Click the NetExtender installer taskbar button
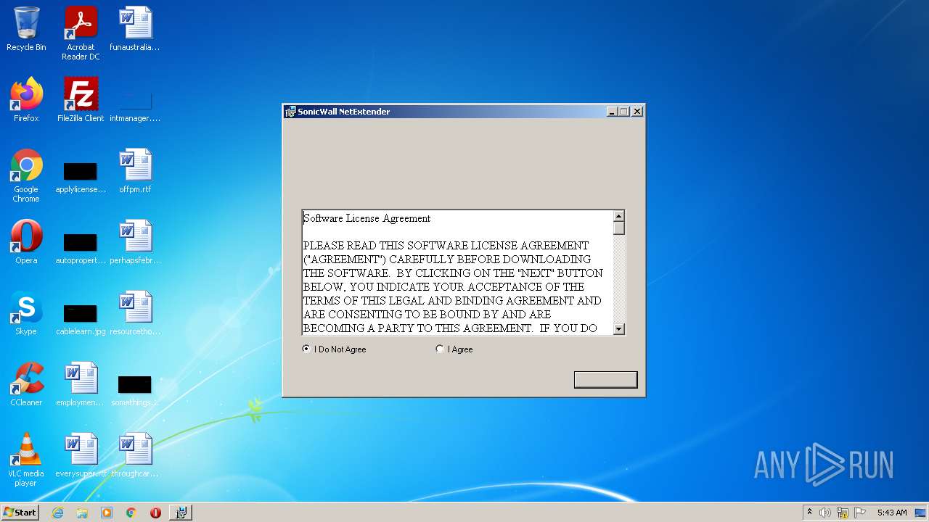This screenshot has width=929, height=522. click(181, 513)
